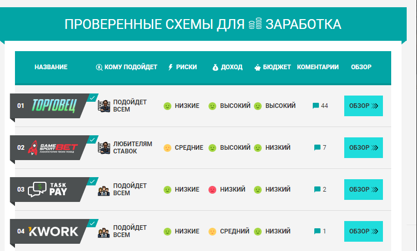Image resolution: width=417 pixels, height=251 pixels.
Task: Open the Обзор button for Торговец
Action: (363, 106)
